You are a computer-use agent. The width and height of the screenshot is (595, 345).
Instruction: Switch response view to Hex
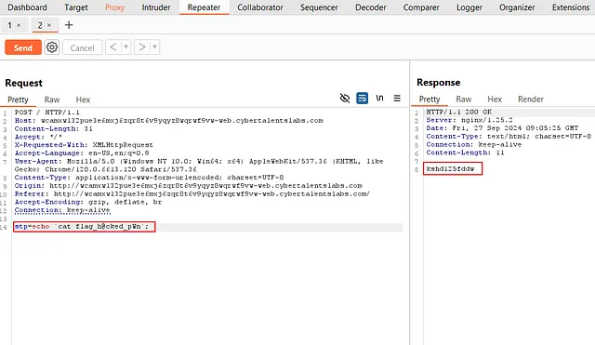coord(495,100)
